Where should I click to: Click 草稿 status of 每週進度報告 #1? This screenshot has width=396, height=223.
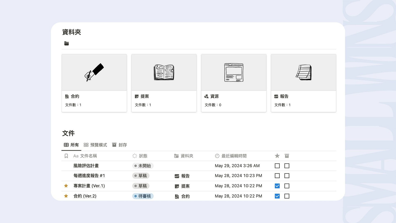141,176
